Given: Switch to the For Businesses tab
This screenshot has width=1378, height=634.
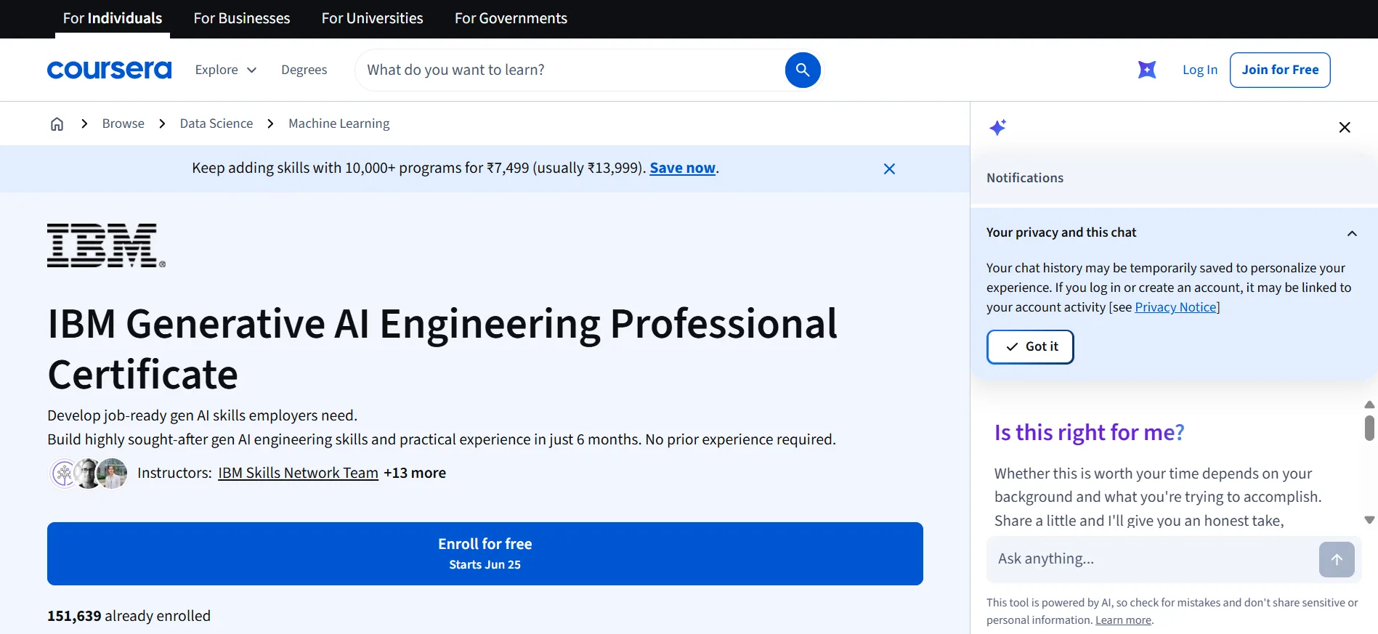Looking at the screenshot, I should (x=242, y=18).
